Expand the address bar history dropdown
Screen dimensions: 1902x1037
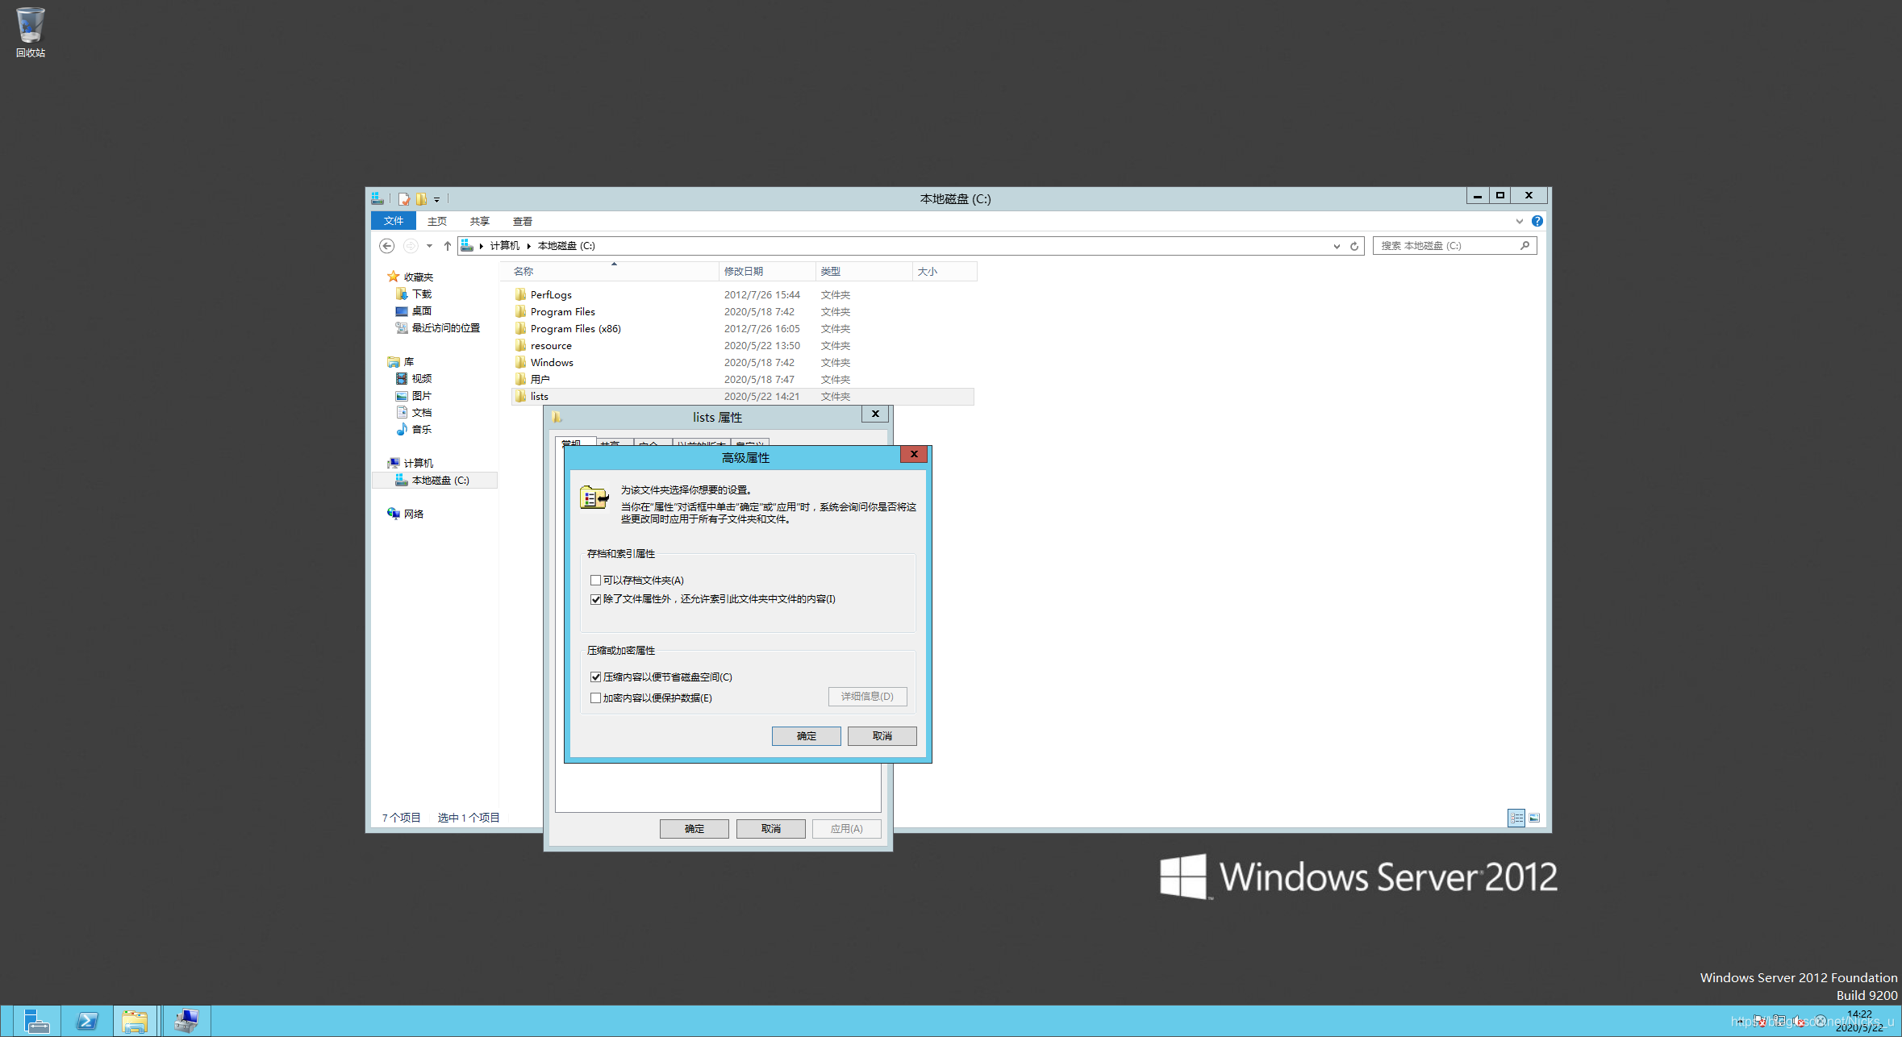click(1337, 246)
